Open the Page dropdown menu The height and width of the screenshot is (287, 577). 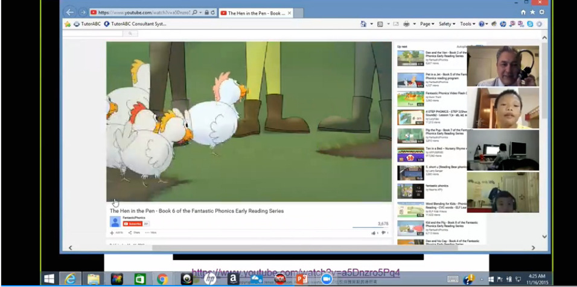coord(427,24)
